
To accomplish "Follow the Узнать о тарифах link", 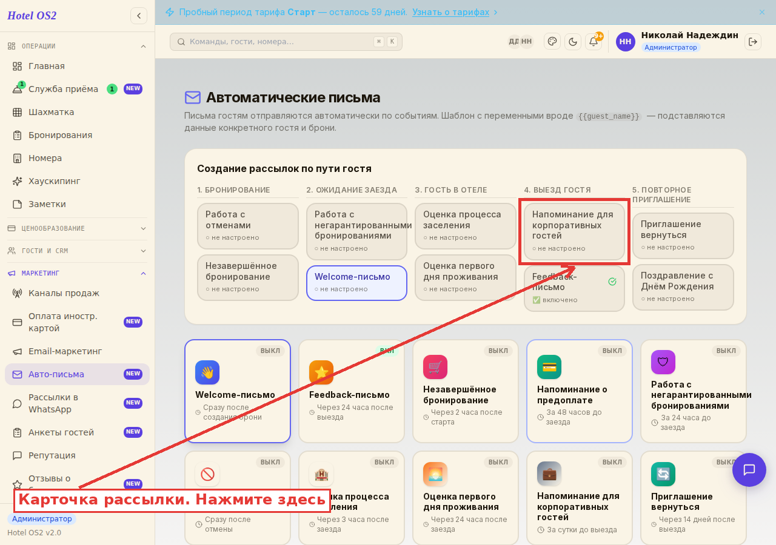I will (x=450, y=12).
